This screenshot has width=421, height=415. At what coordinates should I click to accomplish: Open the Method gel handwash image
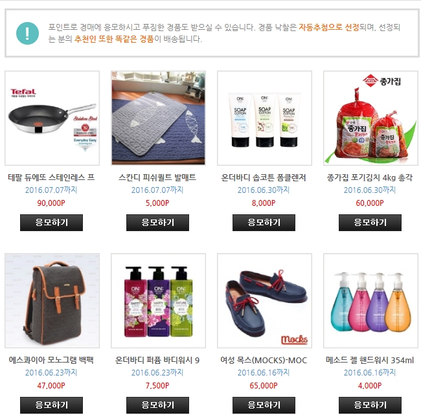[370, 300]
